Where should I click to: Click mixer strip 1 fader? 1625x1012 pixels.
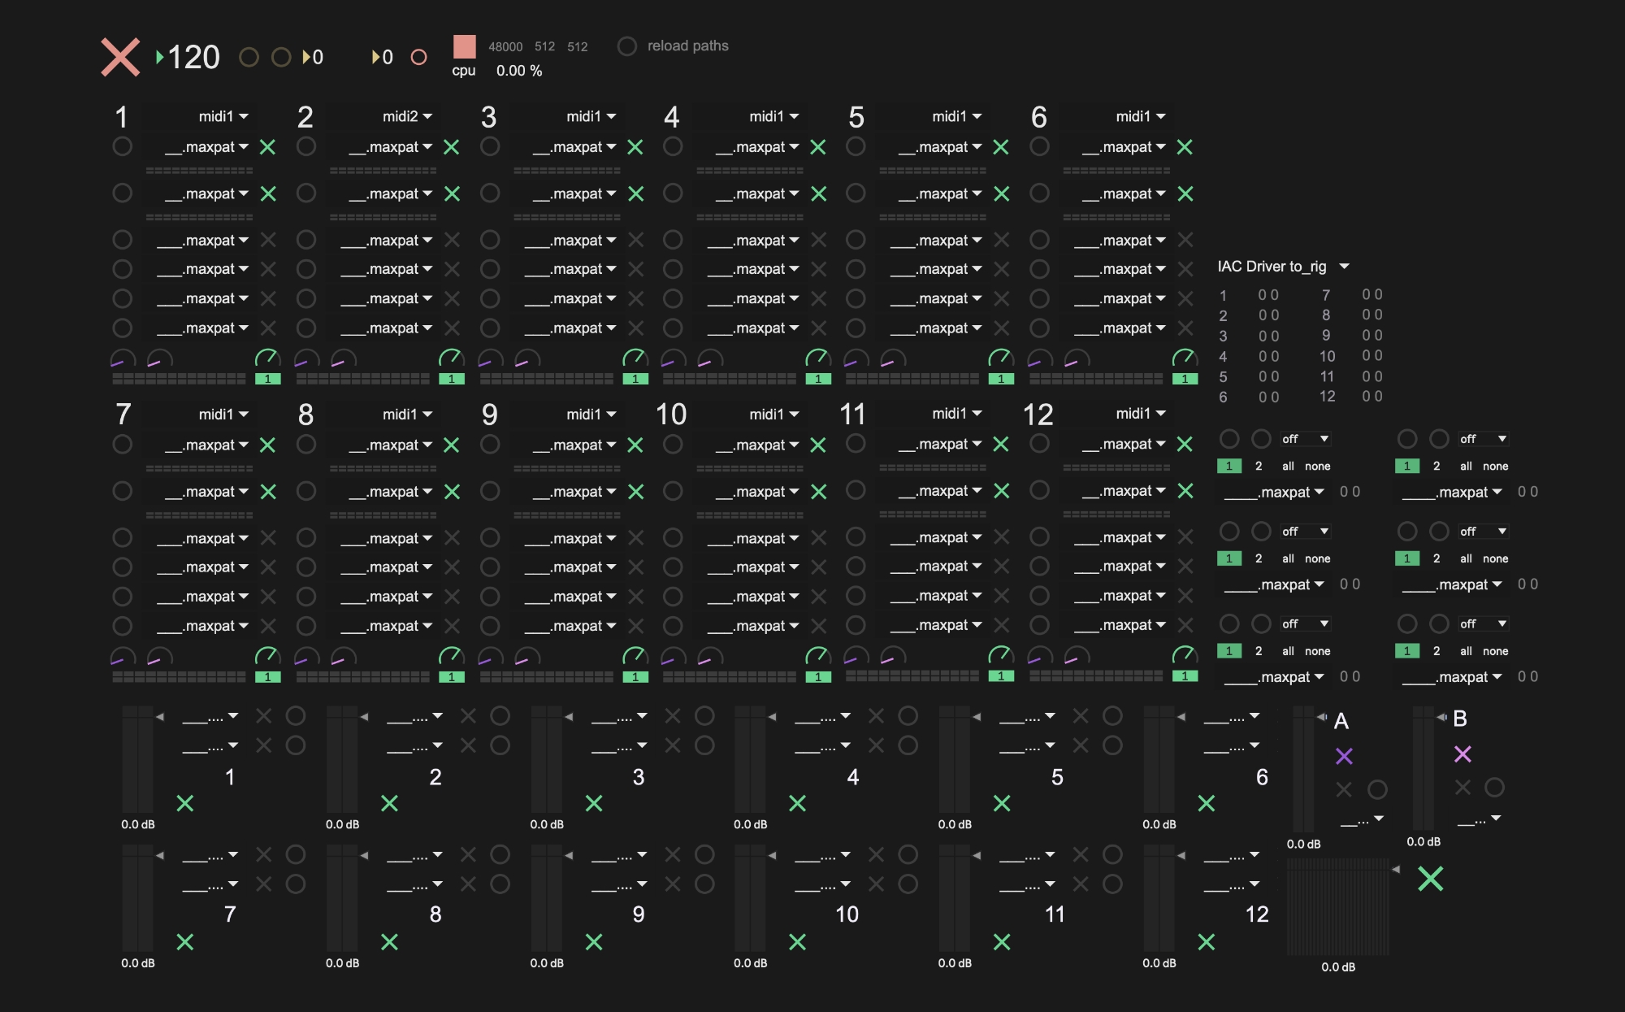pos(137,760)
